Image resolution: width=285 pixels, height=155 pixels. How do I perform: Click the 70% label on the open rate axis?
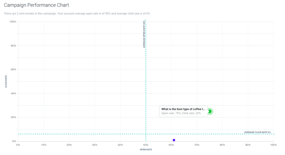197,145
